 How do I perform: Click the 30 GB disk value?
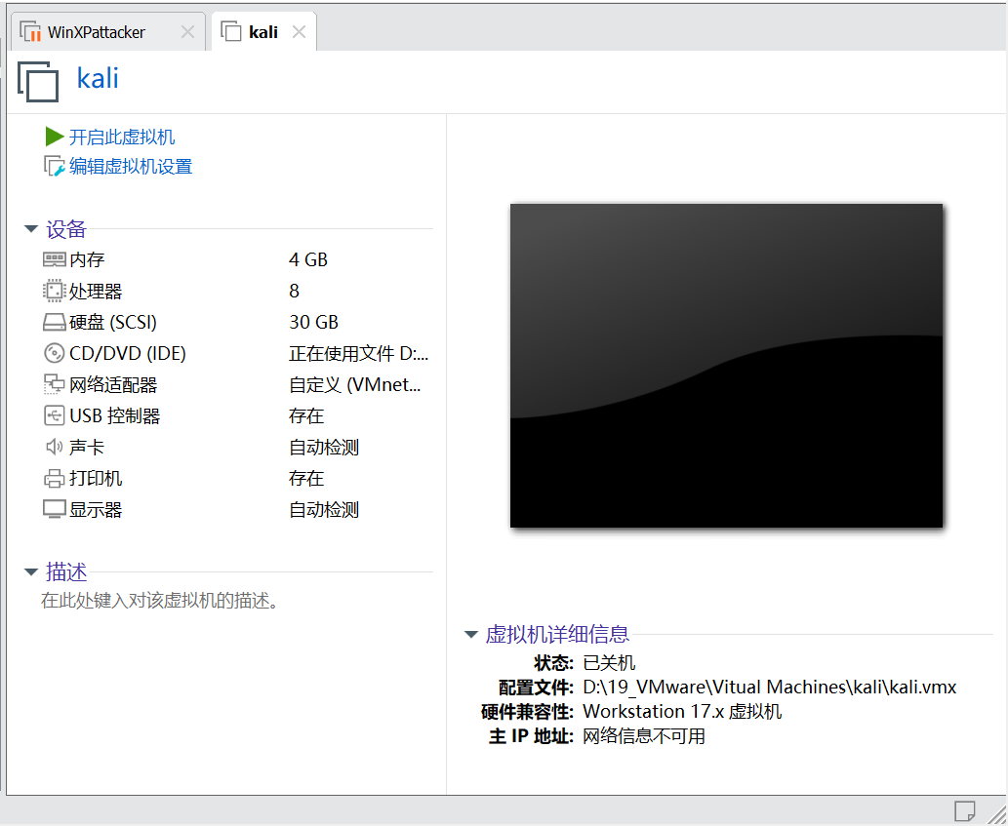coord(313,322)
